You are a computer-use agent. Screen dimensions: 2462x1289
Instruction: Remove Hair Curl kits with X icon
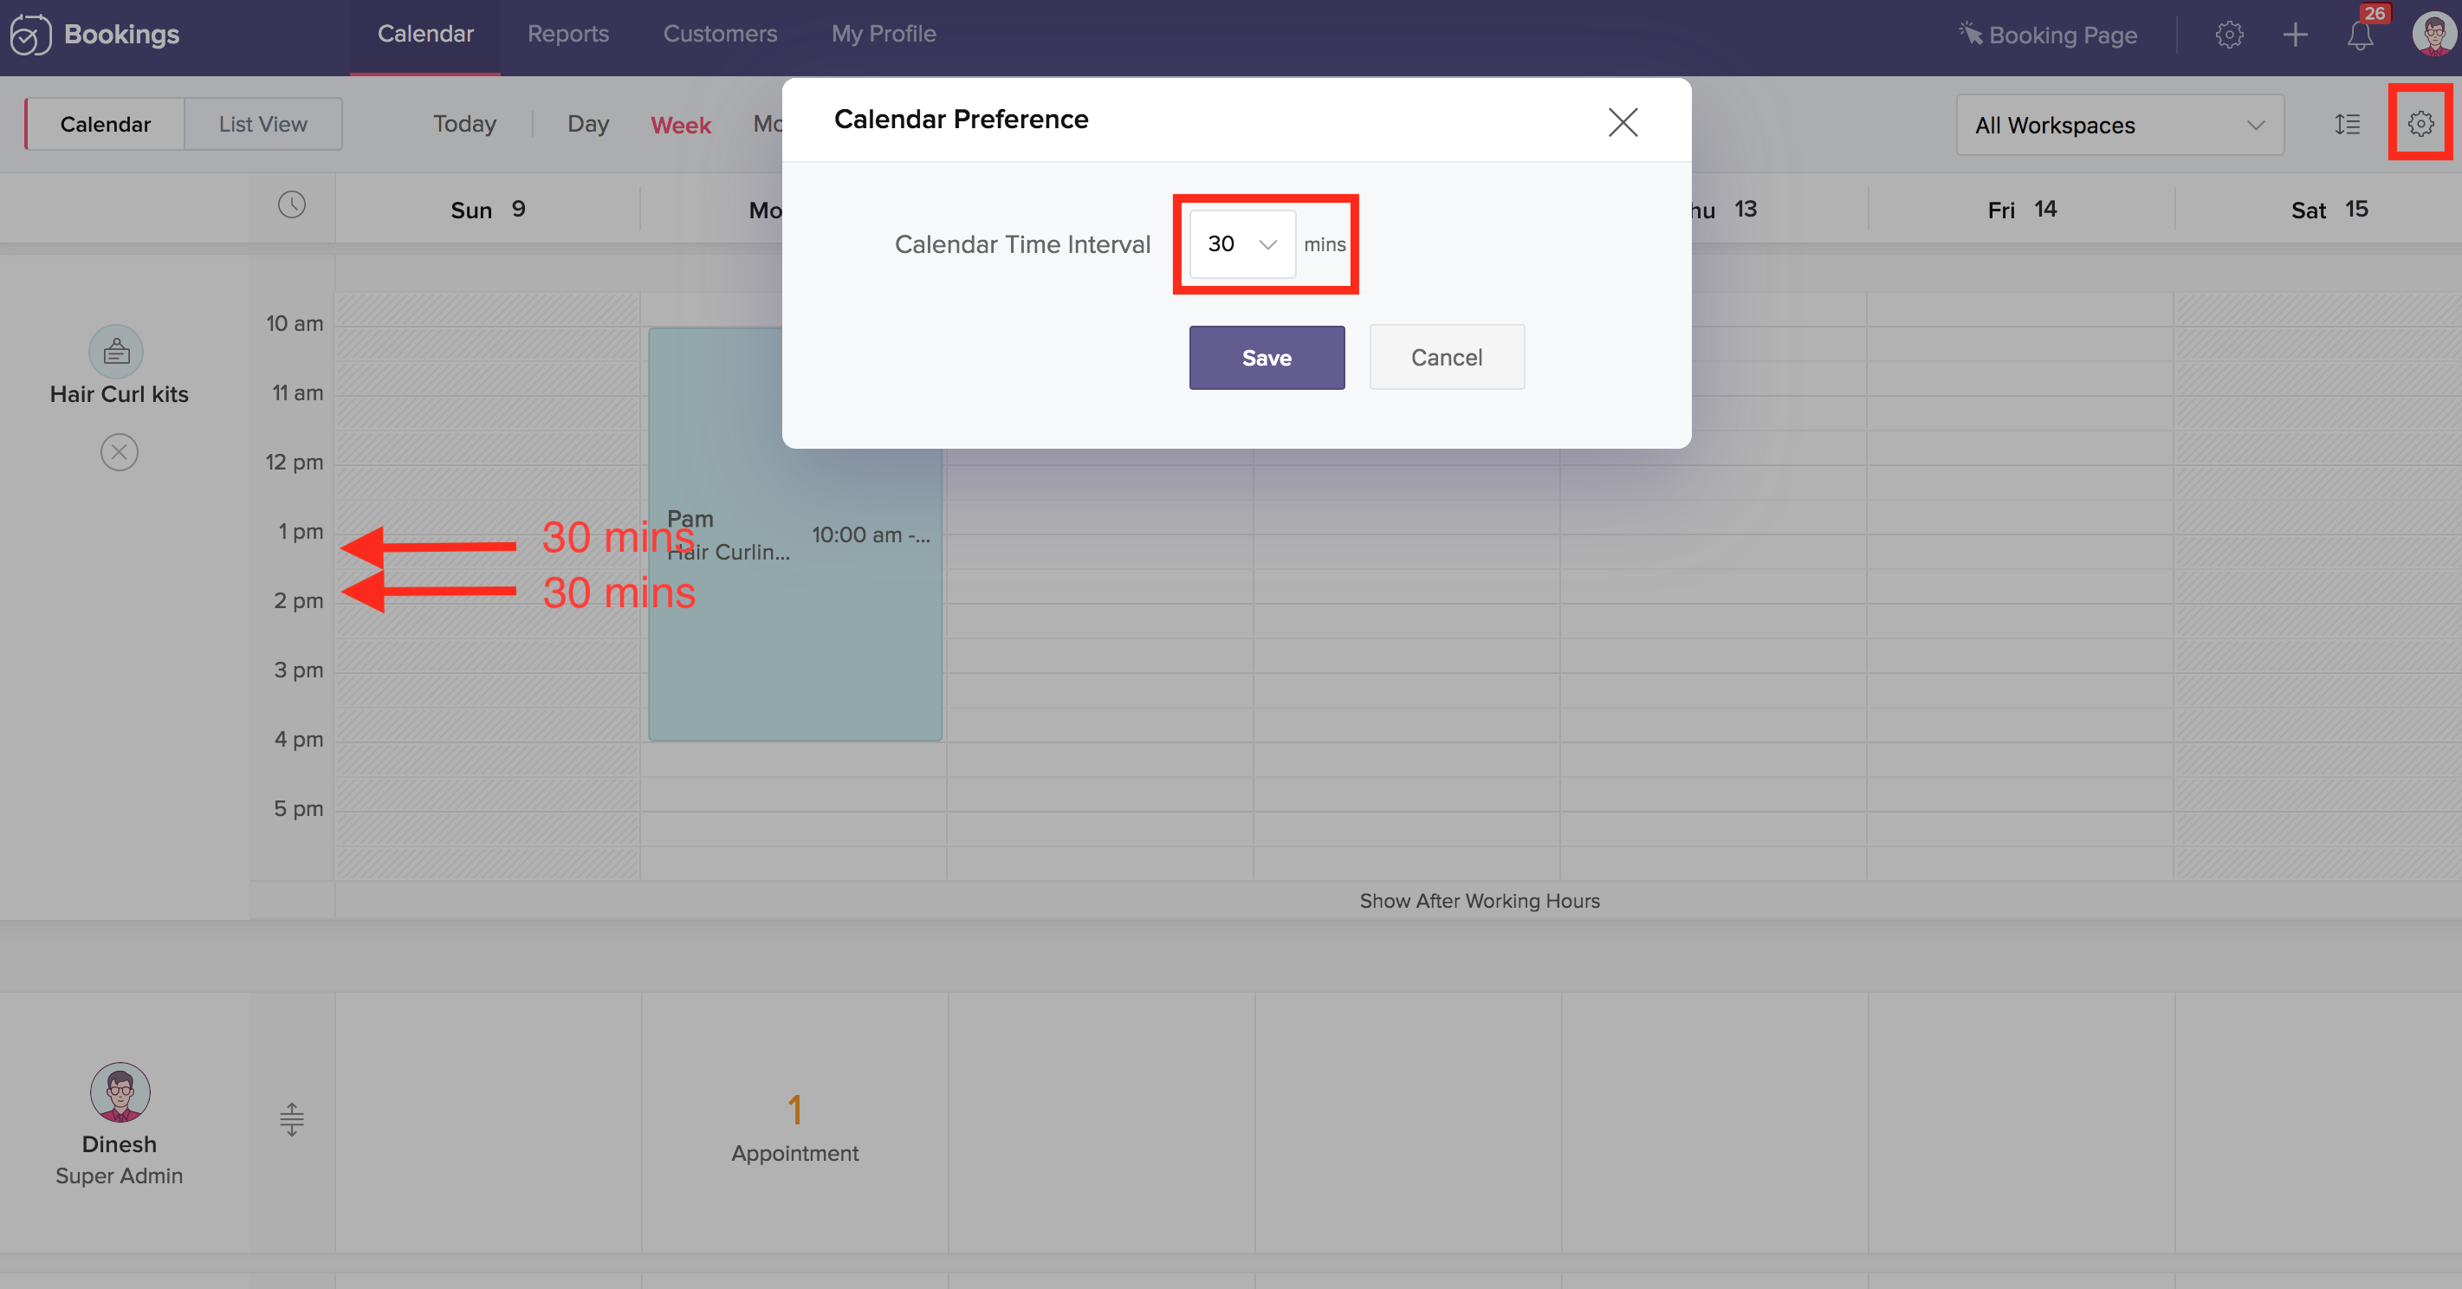120,452
